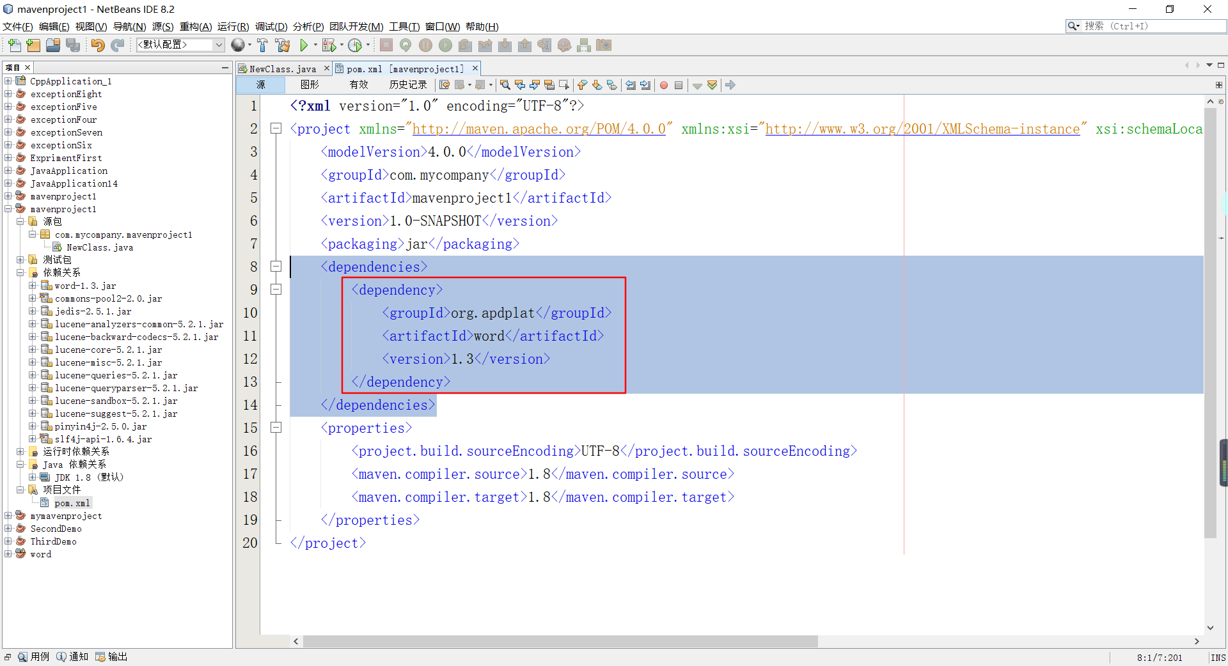Open the w3.org XMLSchema-instance link
This screenshot has height=666, width=1228.
click(x=922, y=129)
